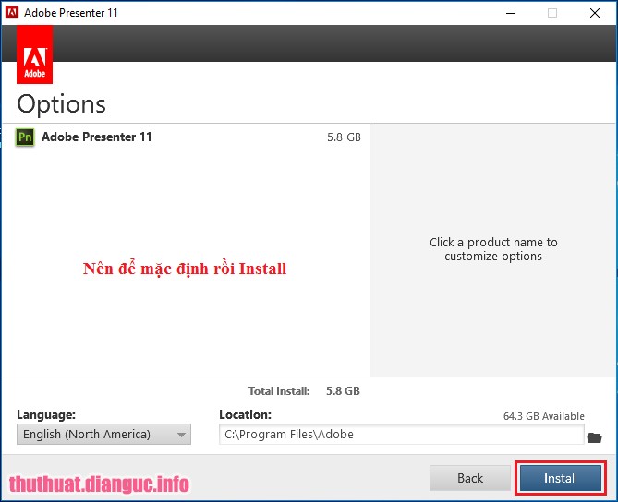Edit the Location path field
618x502 pixels.
401,435
